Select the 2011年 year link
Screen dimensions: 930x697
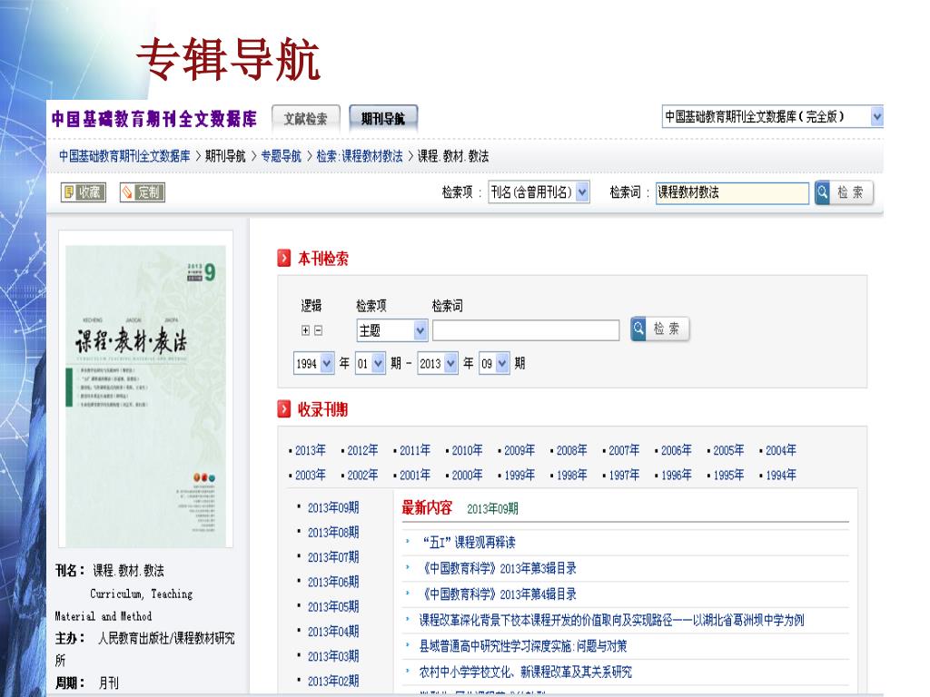(x=414, y=450)
